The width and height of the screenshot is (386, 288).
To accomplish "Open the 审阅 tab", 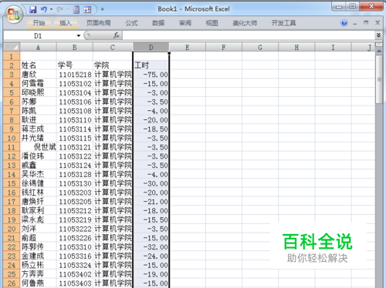I will coord(185,23).
